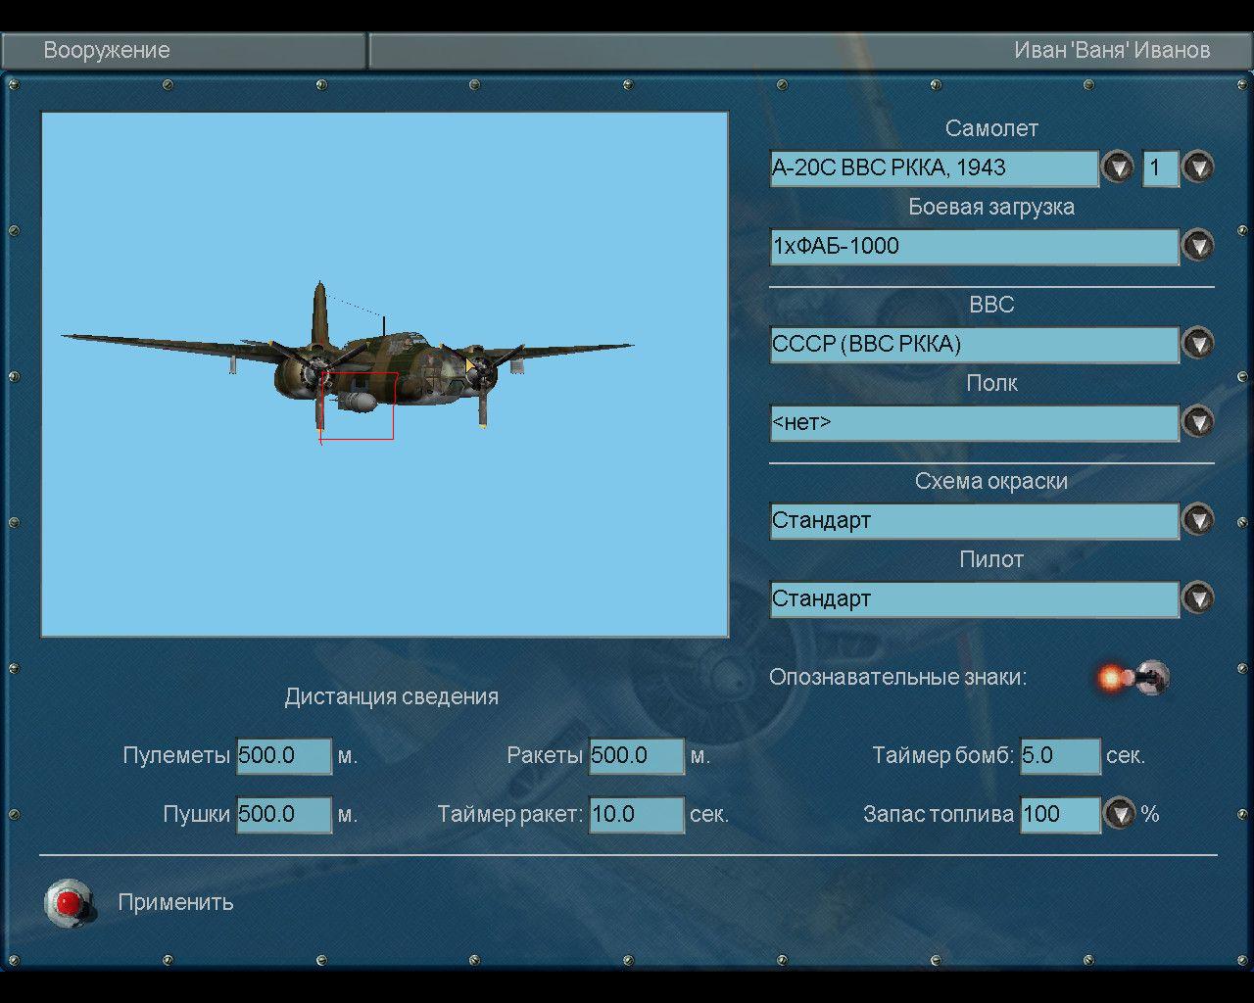Open the Самолет aircraft dropdown arrow

coord(1117,167)
